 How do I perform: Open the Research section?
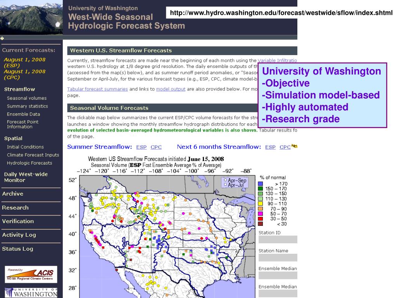coord(15,208)
